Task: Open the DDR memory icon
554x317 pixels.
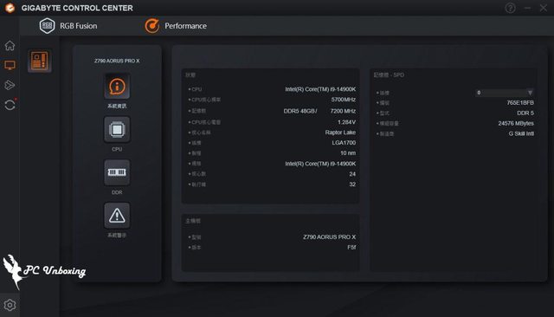Action: (x=117, y=172)
